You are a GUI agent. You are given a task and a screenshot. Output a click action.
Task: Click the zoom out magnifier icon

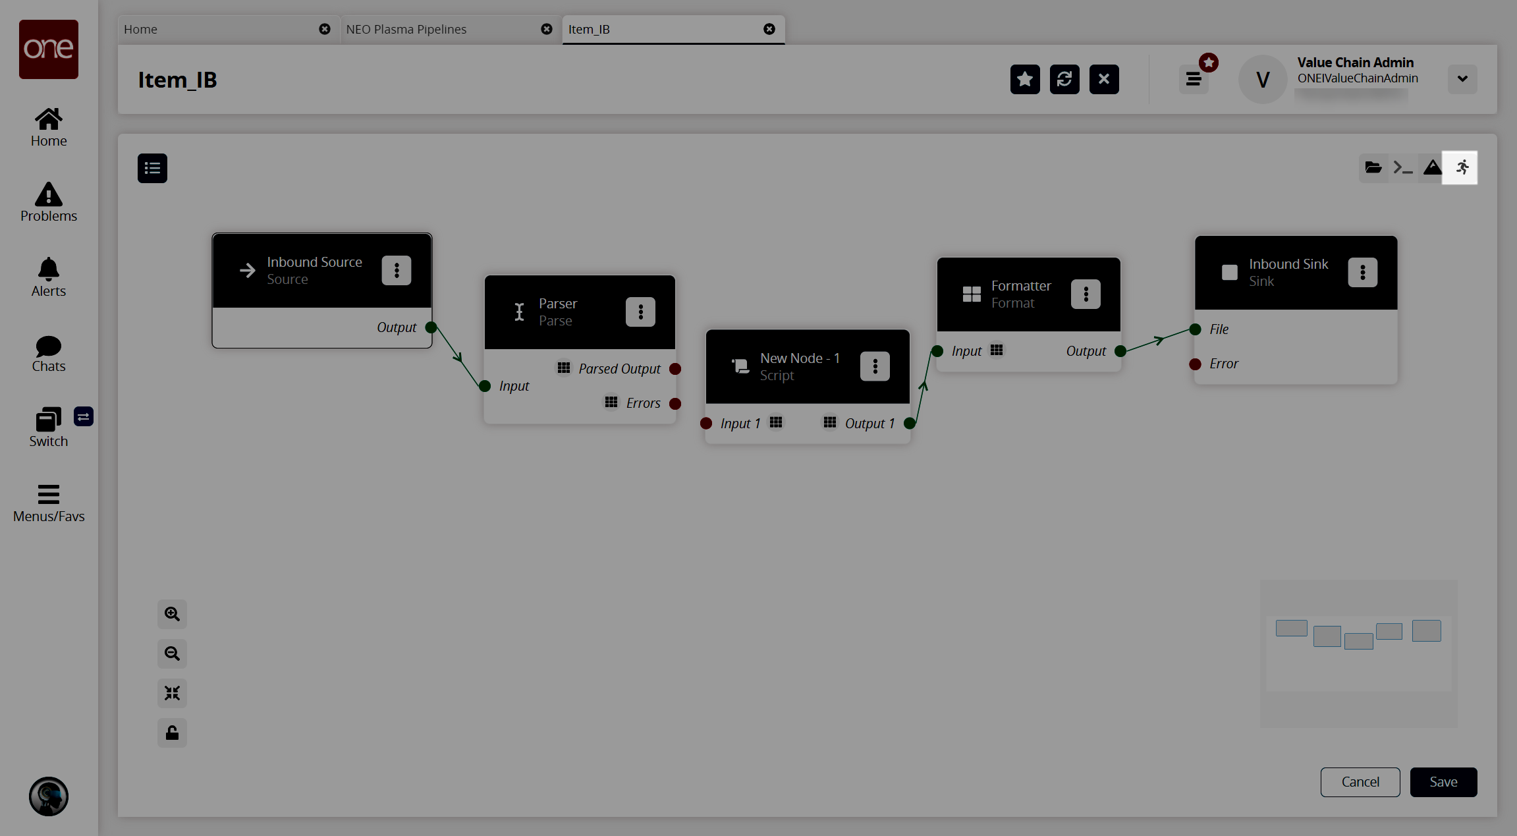pyautogui.click(x=172, y=653)
